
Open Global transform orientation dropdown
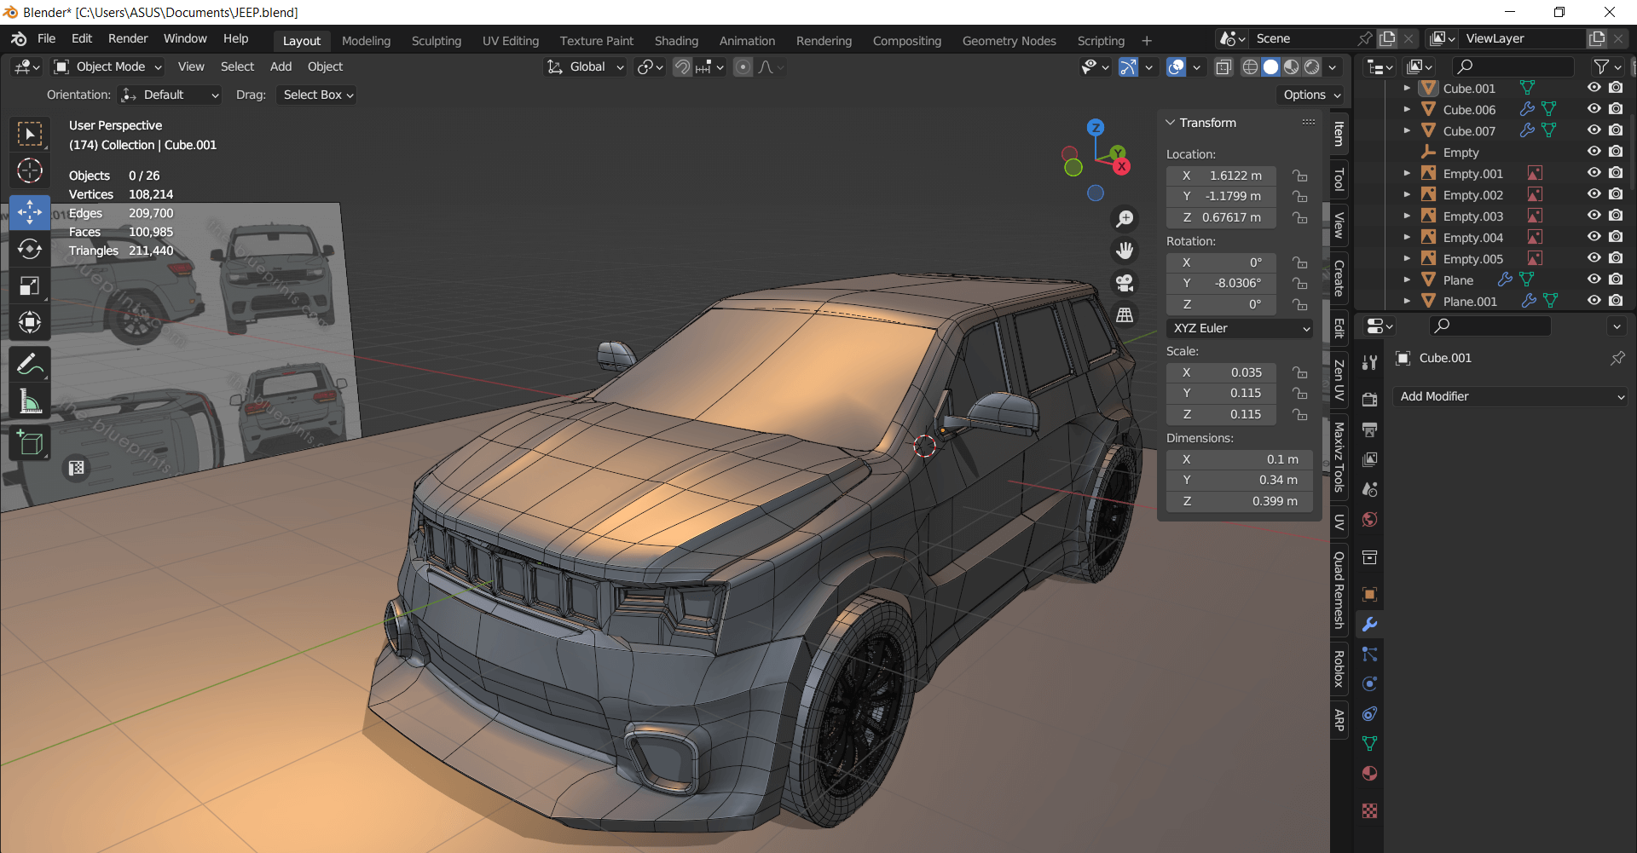point(586,67)
